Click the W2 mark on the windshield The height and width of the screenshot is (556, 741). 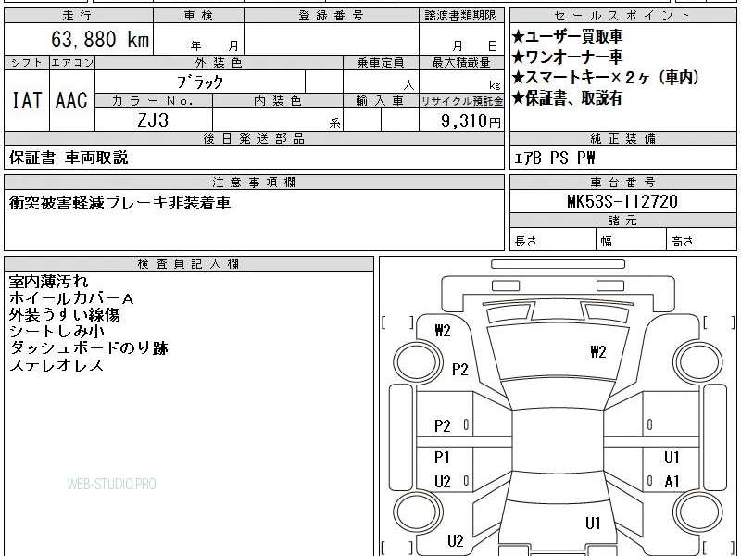[597, 352]
